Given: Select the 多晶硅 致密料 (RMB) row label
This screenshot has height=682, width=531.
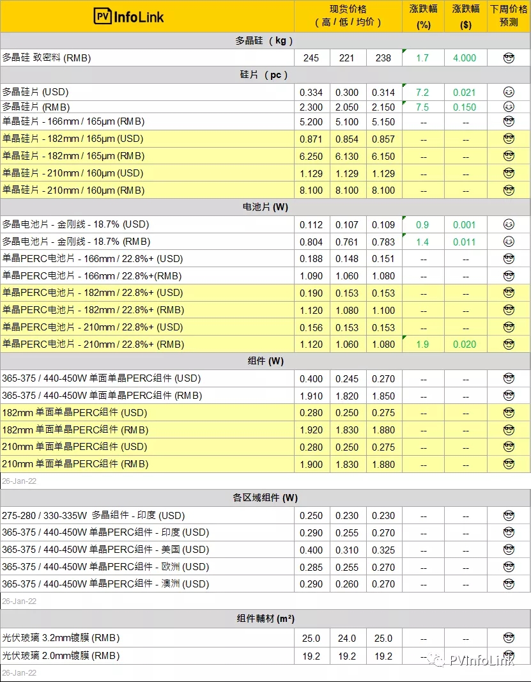Looking at the screenshot, I should pyautogui.click(x=47, y=58).
